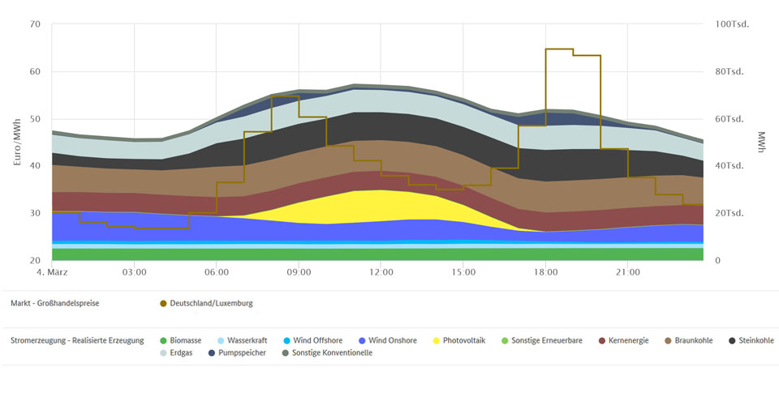
Task: Click the 40Tsd. right axis label
Action: point(730,165)
